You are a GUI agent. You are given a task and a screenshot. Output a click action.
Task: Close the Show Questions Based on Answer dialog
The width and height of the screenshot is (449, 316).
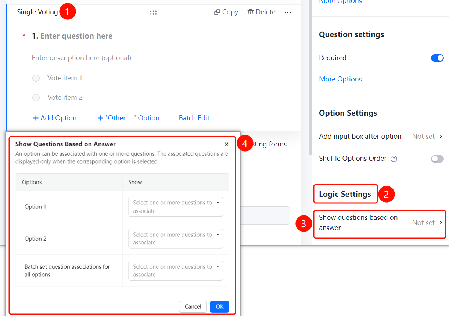[x=227, y=144]
